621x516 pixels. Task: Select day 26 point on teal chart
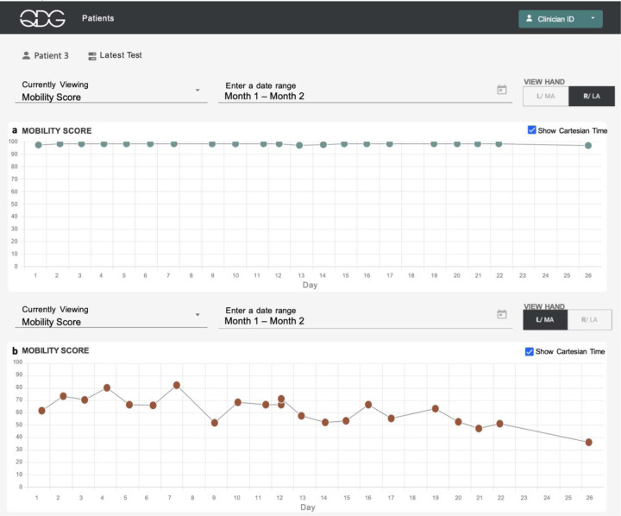coord(588,146)
